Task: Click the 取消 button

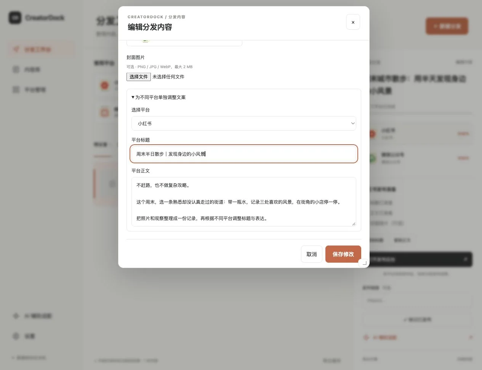Action: 312,254
